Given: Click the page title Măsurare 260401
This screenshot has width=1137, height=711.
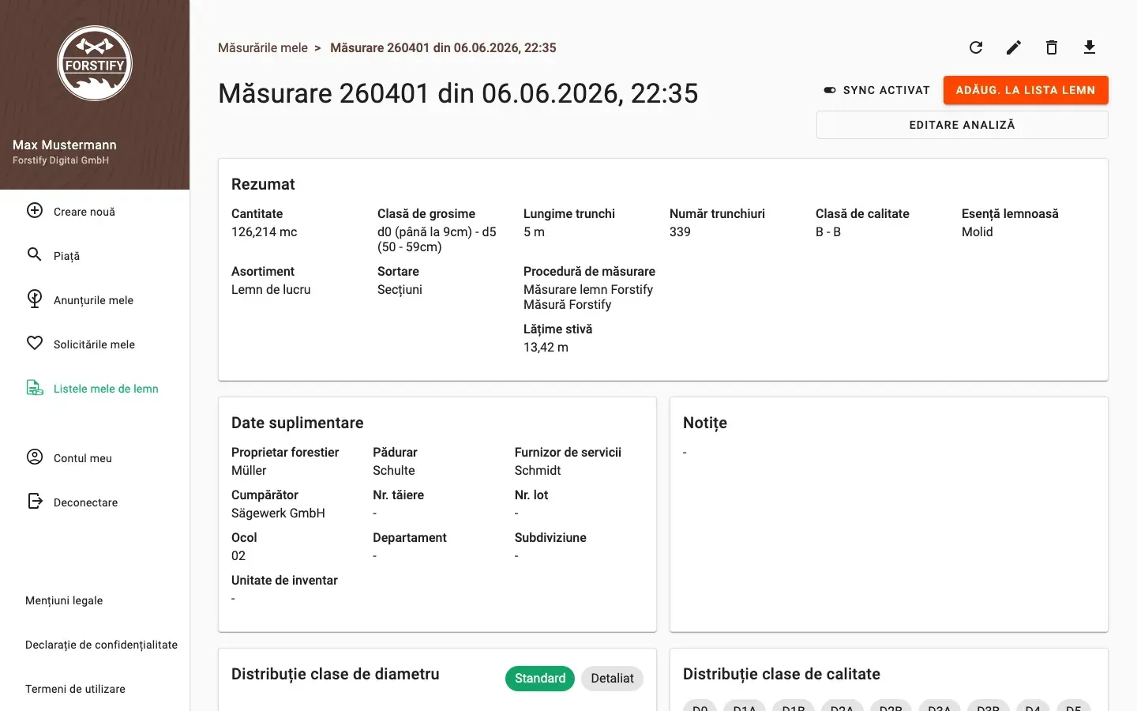Looking at the screenshot, I should [458, 93].
